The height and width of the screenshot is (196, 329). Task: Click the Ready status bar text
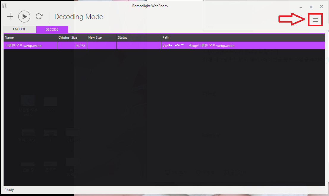pos(9,190)
